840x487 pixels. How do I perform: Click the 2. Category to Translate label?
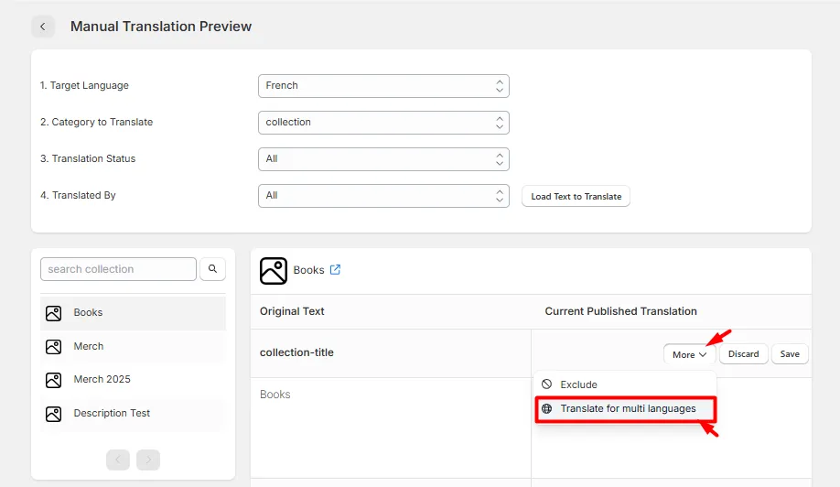[96, 122]
